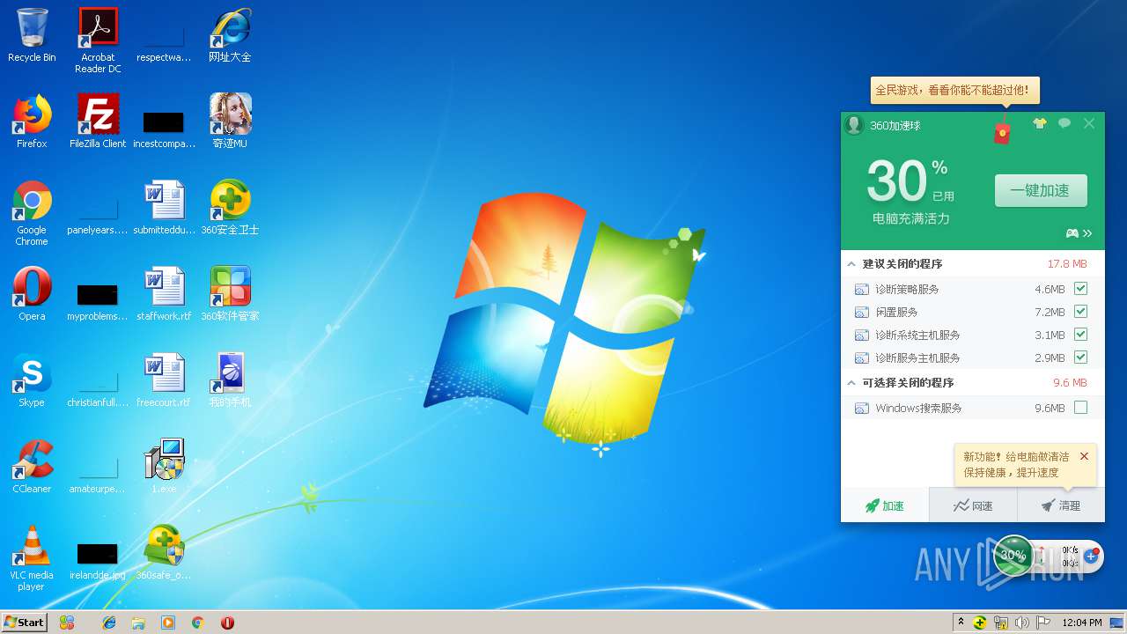Open the Action Center flag icon

(x=1043, y=623)
